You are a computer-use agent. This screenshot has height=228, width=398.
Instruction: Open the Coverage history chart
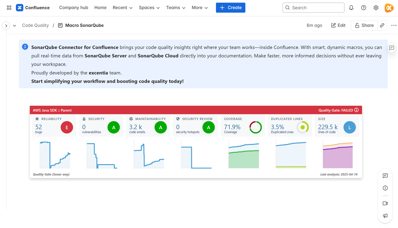pyautogui.click(x=244, y=155)
